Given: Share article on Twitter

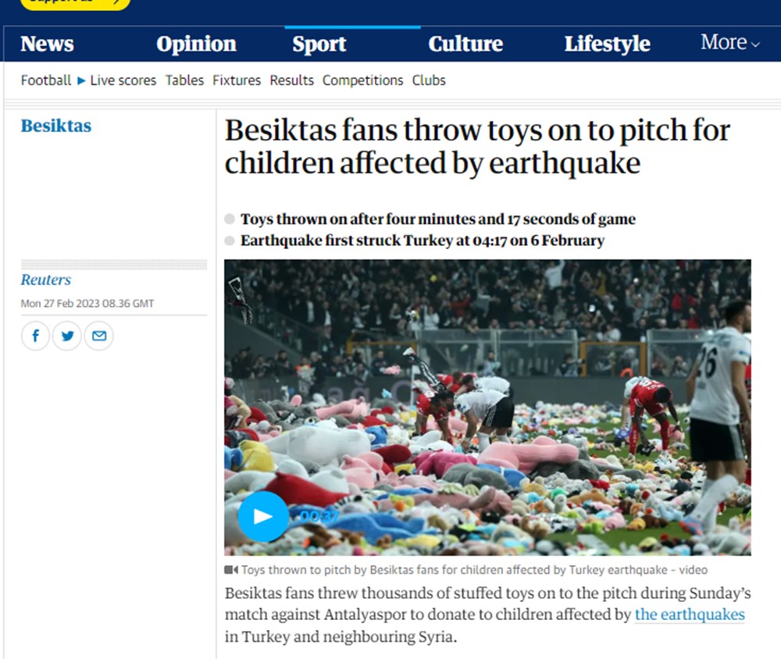Looking at the screenshot, I should (67, 337).
